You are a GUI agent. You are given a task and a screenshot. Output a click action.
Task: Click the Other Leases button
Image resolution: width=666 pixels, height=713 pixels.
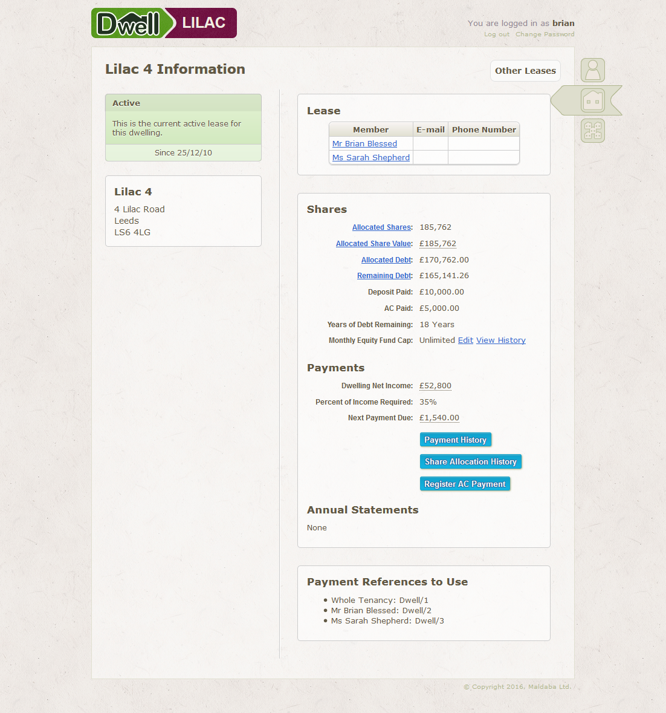point(525,71)
